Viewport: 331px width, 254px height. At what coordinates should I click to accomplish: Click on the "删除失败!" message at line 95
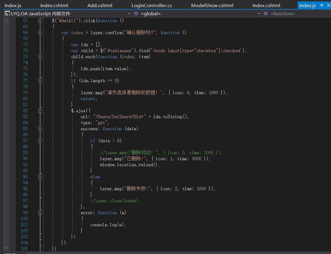tap(138, 189)
